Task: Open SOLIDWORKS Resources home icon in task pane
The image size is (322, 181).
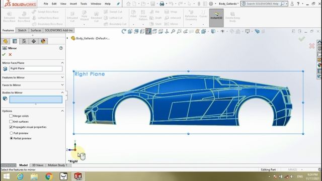Action: click(x=319, y=43)
